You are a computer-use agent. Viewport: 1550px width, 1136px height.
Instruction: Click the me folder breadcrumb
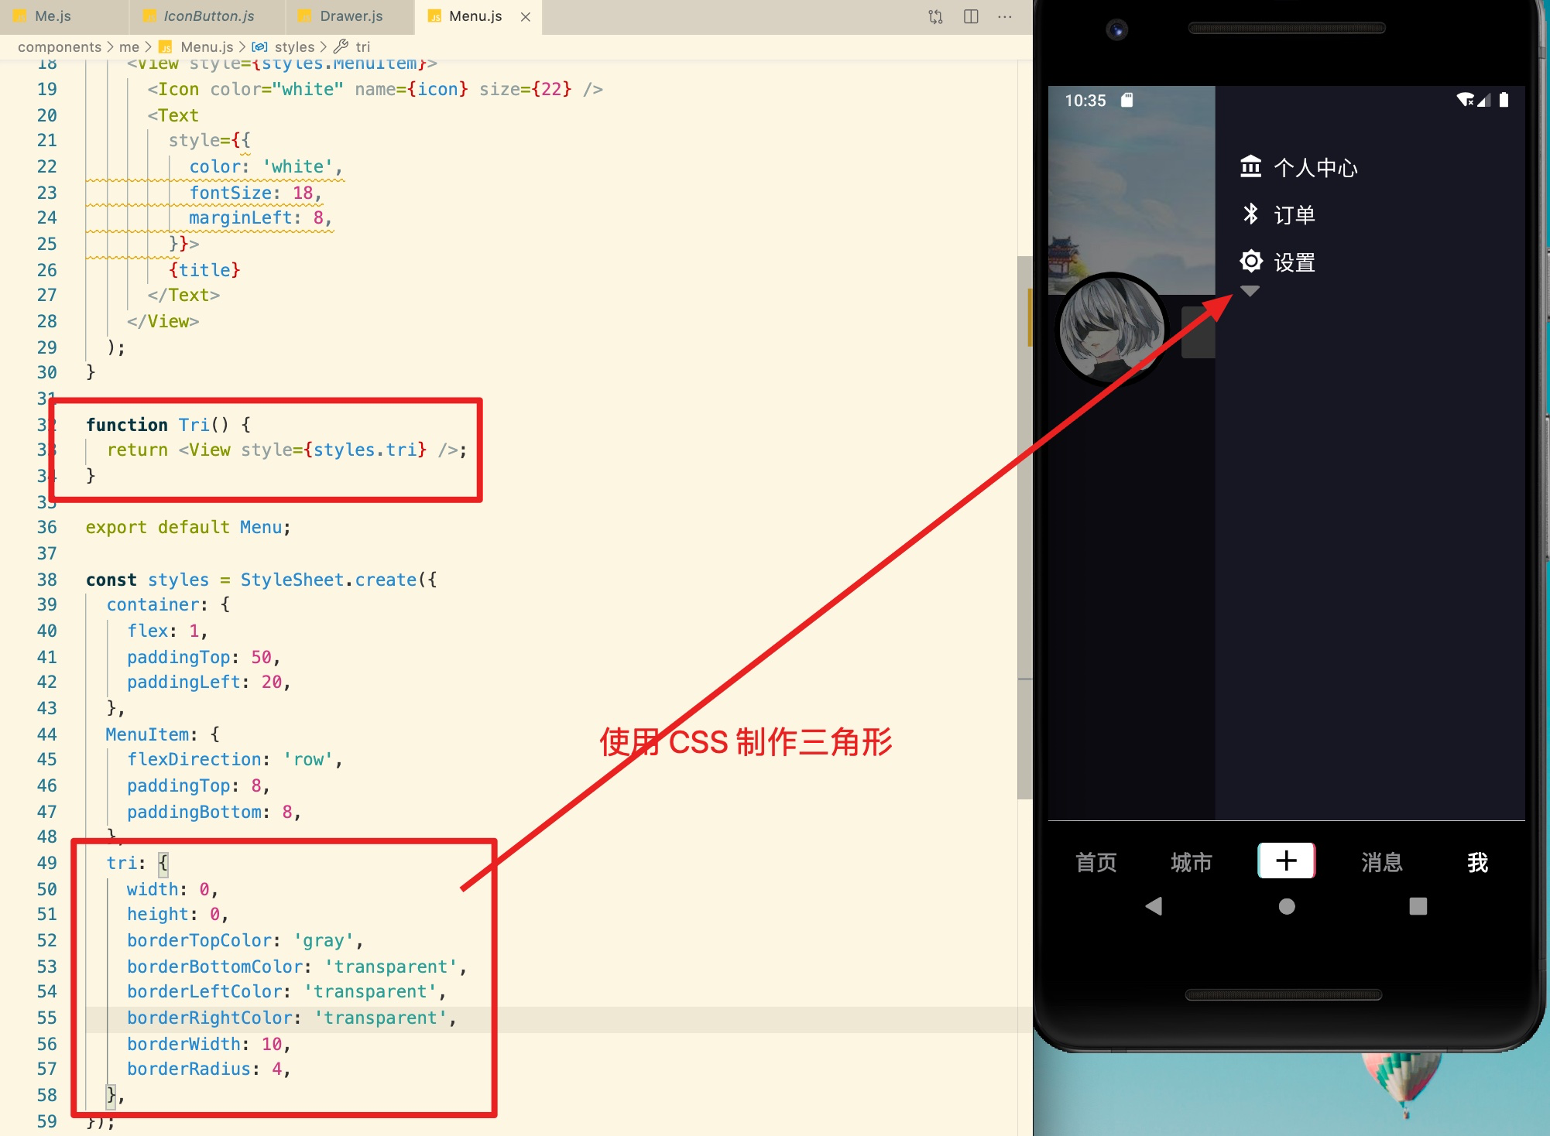coord(129,47)
